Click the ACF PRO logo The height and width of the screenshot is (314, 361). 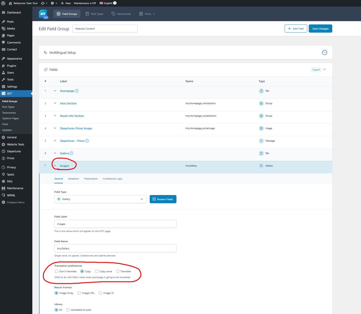pos(43,14)
